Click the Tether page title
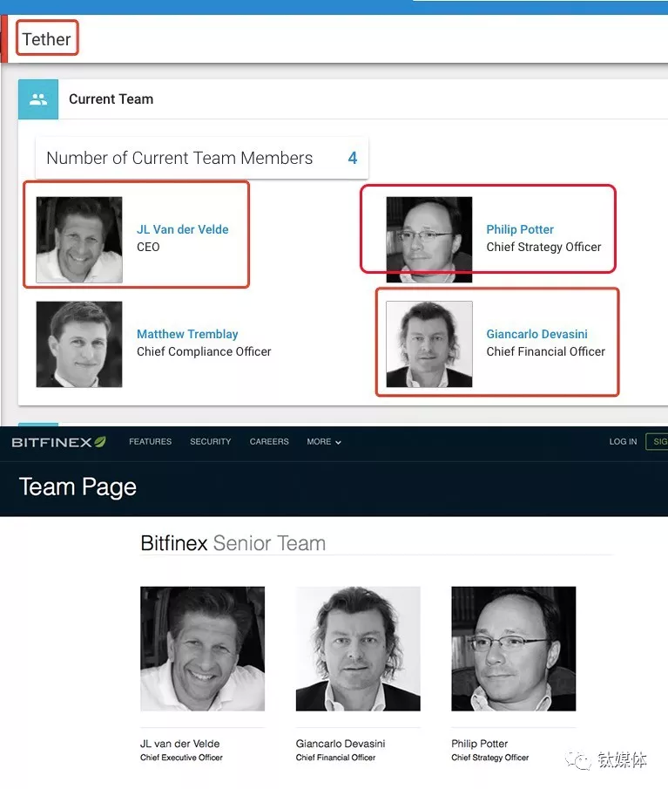Screen dimensions: 668x789 pos(47,38)
